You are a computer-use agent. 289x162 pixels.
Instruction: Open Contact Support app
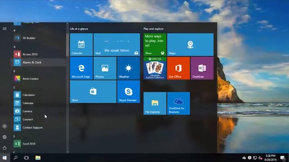(38, 127)
